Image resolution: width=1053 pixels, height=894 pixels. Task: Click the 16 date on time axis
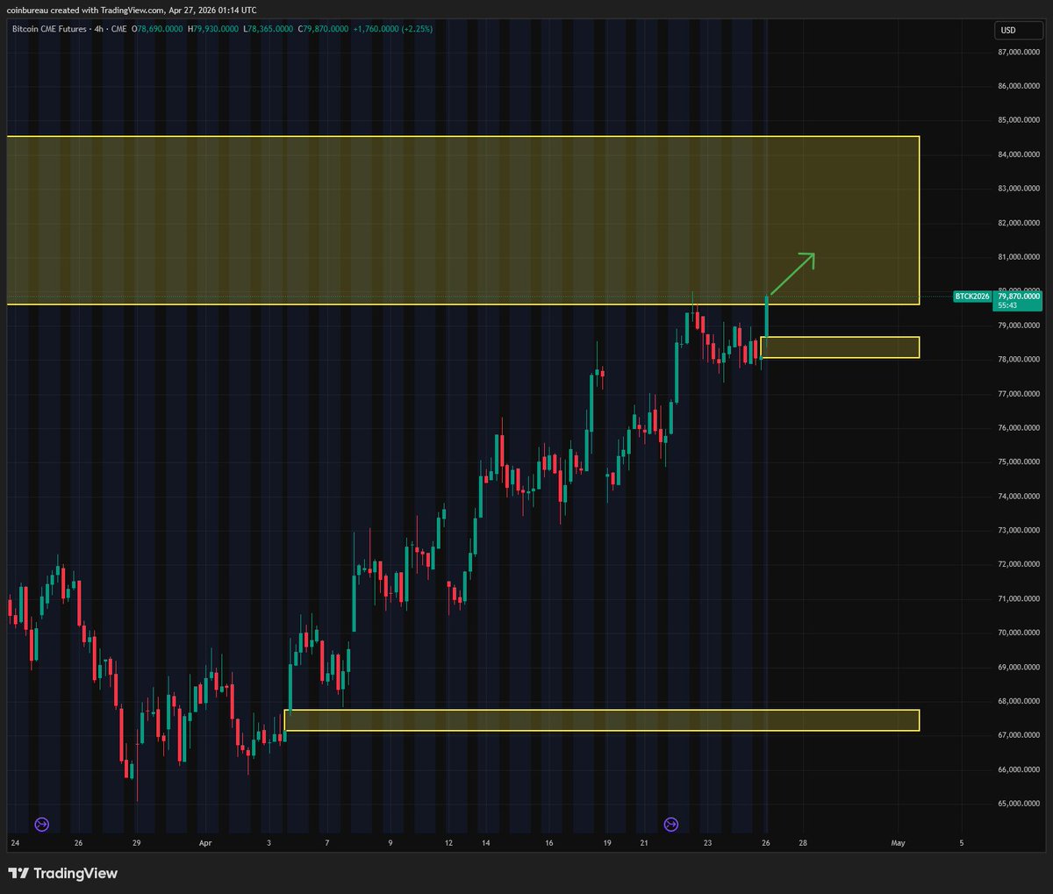pyautogui.click(x=548, y=843)
